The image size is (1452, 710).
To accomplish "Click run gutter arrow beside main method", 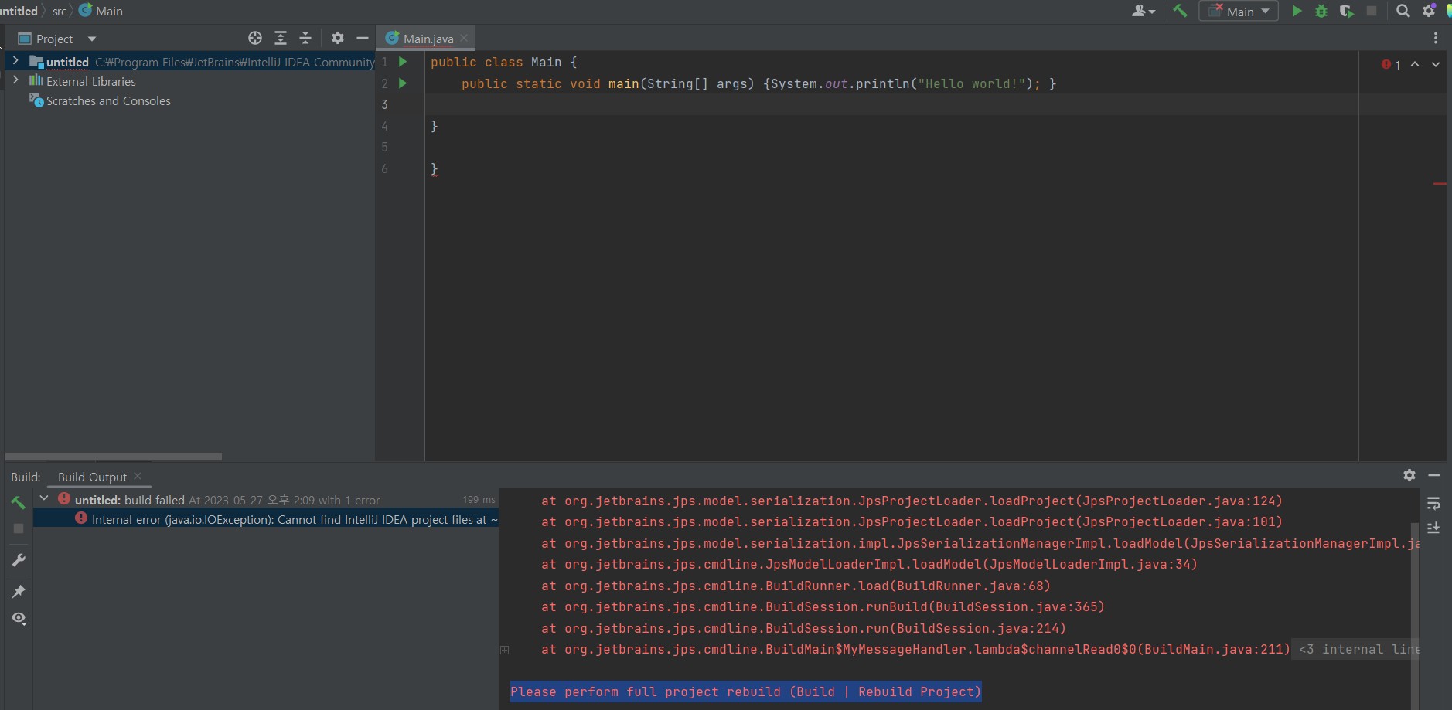I will tap(403, 83).
